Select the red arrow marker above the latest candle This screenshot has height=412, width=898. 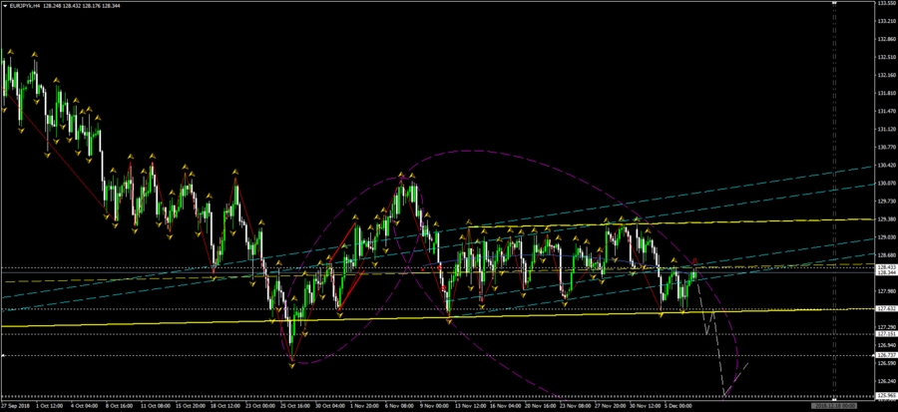coord(695,260)
